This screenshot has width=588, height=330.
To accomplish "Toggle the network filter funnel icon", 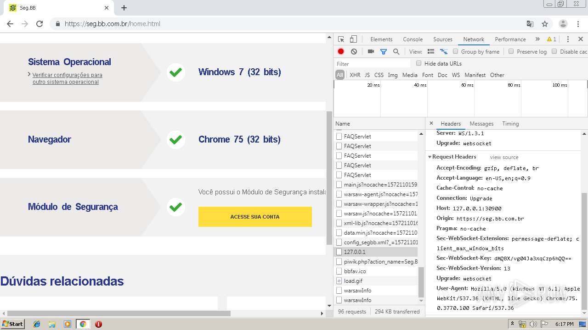I will point(384,52).
